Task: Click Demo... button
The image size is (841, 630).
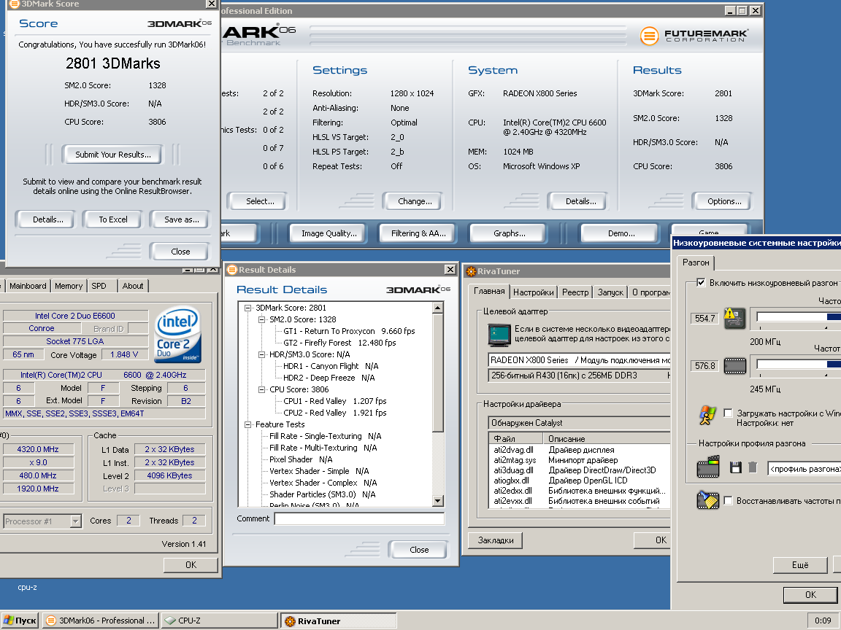Action: [621, 233]
